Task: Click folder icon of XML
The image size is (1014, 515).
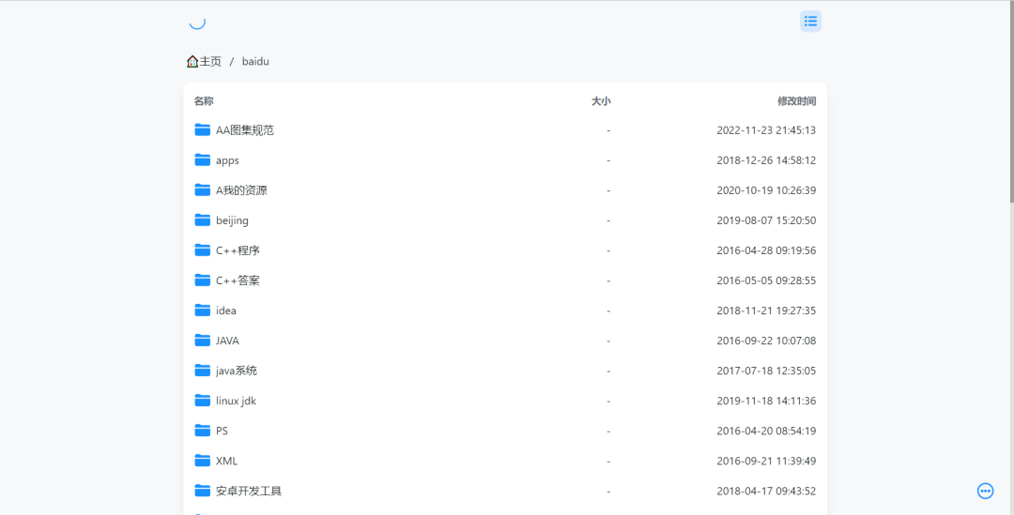Action: [203, 460]
